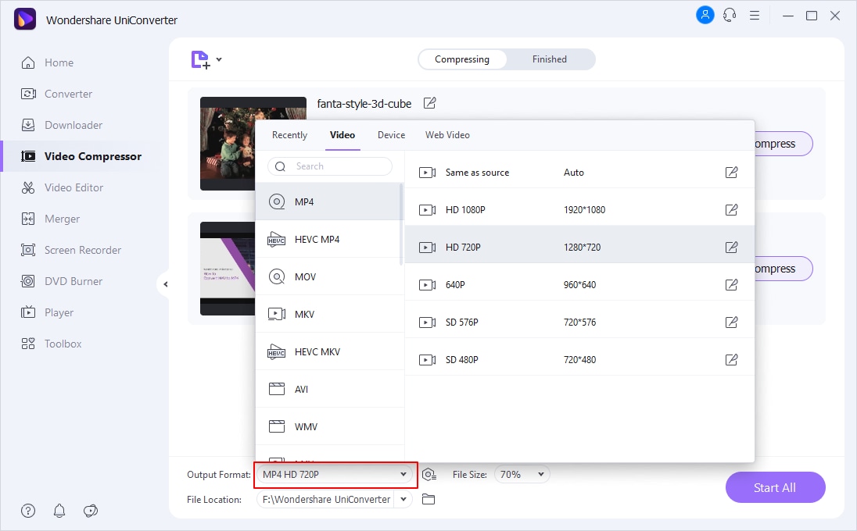Compress the fanta-style-3d-cube video

coord(783,144)
